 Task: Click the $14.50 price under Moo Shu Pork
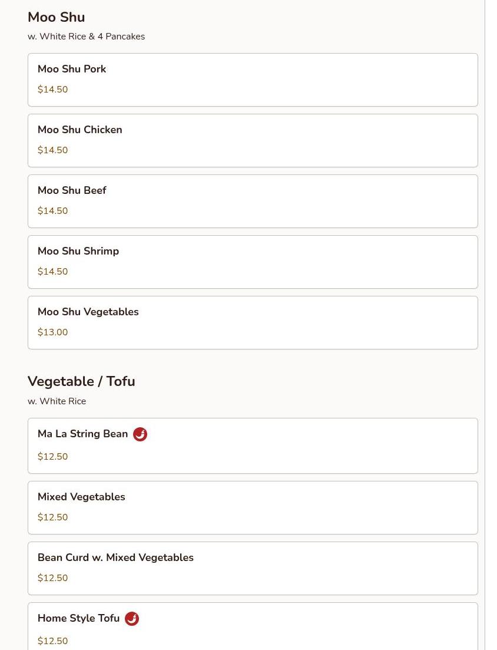52,90
